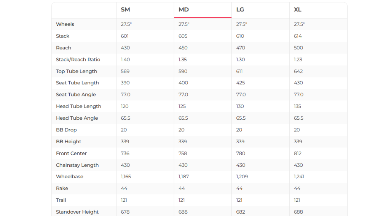Click the Wheelbase row label

click(70, 177)
